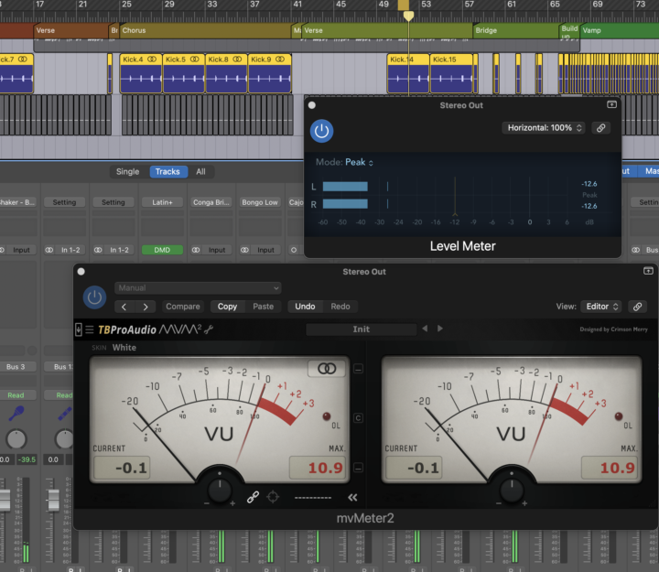Click the -39.5 peak level display
The image size is (659, 572).
(27, 459)
